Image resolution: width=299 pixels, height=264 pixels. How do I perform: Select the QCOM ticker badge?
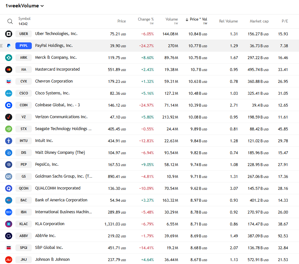[x=24, y=188]
